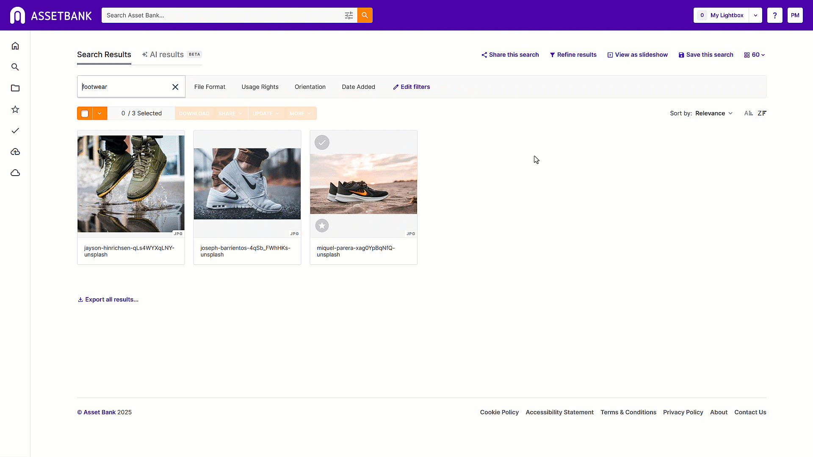The image size is (813, 457).
Task: Click Edit filters
Action: [x=411, y=87]
